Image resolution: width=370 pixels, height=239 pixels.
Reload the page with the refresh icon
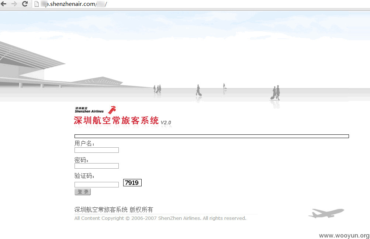tap(25, 4)
